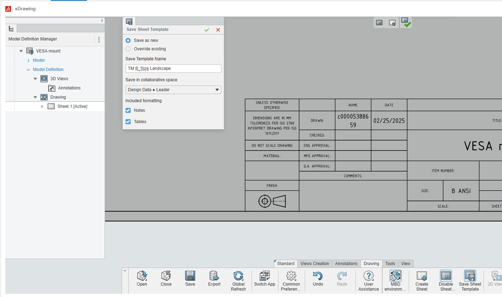Click the tree tab icon in Model Definition Manager

11,29
